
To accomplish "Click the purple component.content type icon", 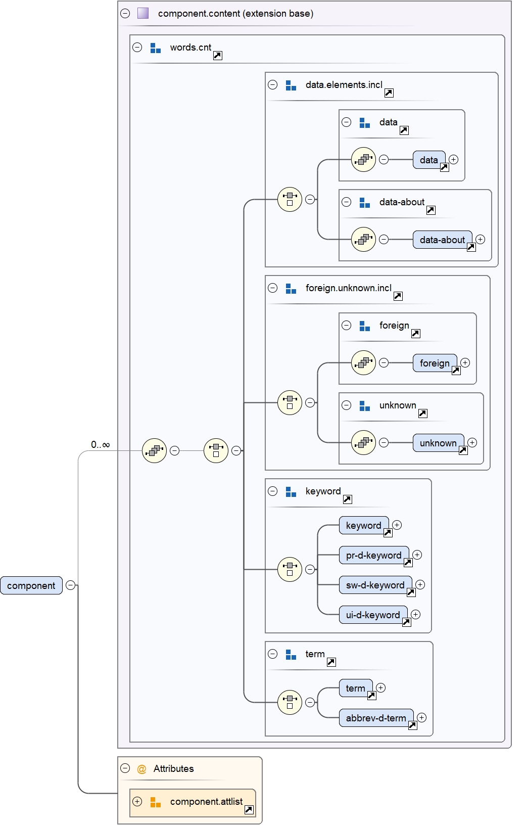I will point(143,13).
